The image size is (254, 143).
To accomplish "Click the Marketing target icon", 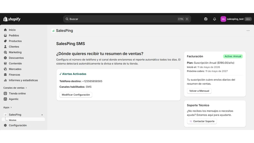I will 5,52.
